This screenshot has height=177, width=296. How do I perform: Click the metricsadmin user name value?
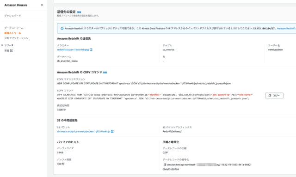(x=275, y=49)
